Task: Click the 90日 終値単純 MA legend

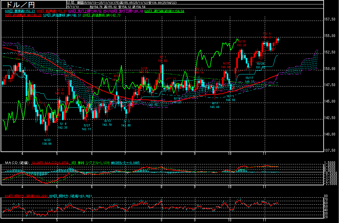Action: tap(23, 15)
